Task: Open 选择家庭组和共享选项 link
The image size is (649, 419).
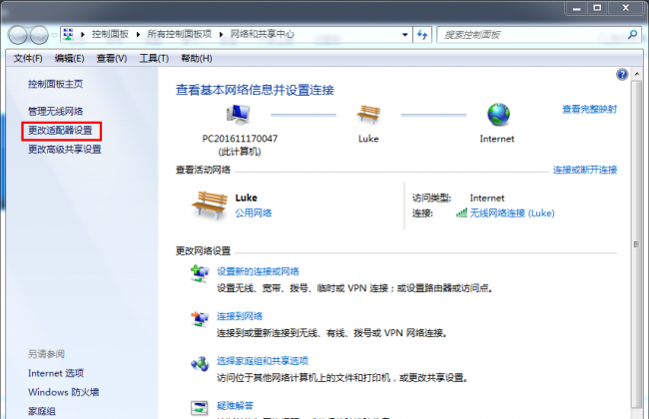Action: [263, 361]
